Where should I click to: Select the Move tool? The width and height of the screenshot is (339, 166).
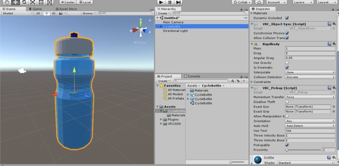[15, 2]
